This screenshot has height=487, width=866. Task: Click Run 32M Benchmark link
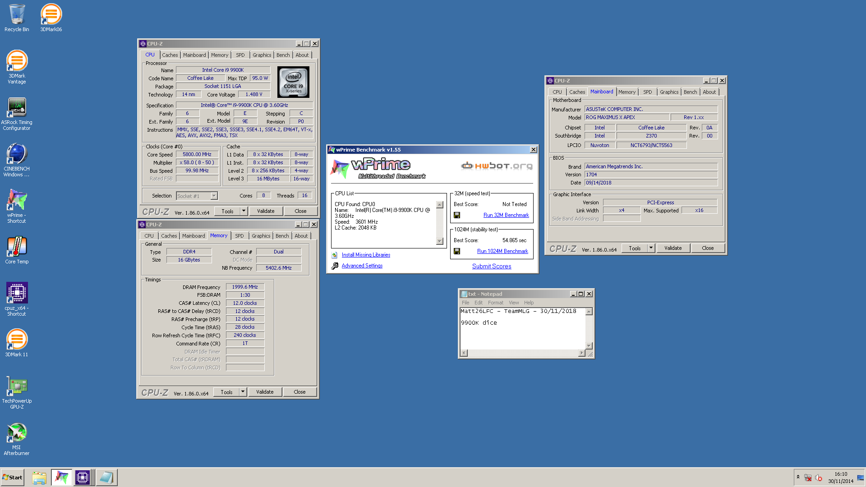click(506, 215)
